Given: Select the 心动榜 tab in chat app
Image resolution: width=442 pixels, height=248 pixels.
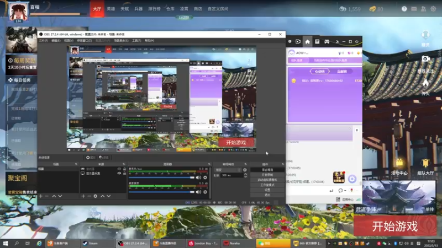Looking at the screenshot, I should point(320,72).
